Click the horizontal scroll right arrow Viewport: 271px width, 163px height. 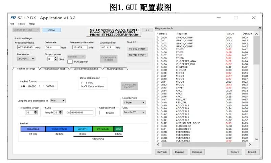[250, 144]
